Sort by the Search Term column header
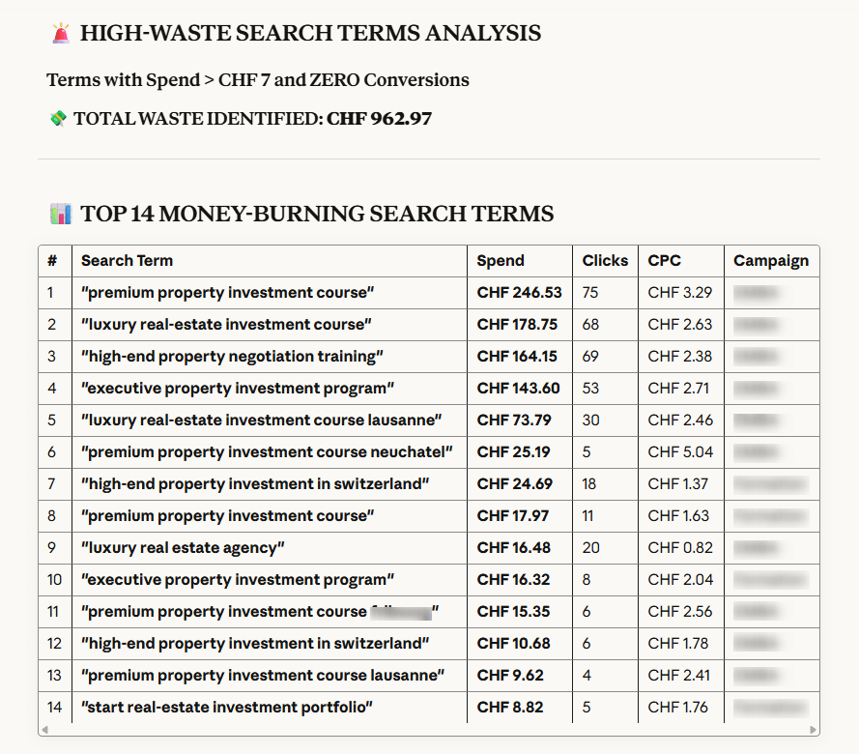 [127, 260]
